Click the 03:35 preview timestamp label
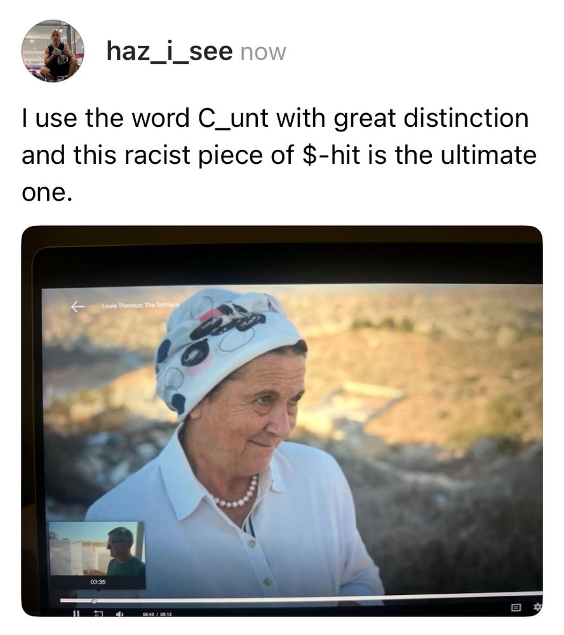Image resolution: width=564 pixels, height=635 pixels. (x=98, y=582)
